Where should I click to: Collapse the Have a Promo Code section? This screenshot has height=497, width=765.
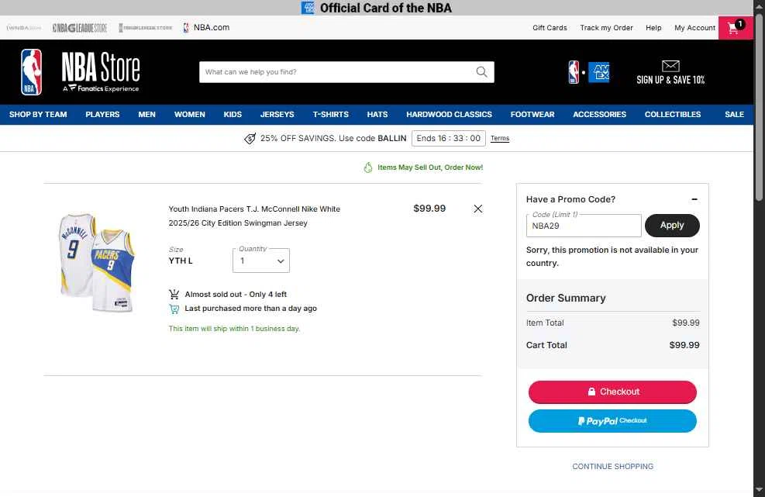coord(694,199)
